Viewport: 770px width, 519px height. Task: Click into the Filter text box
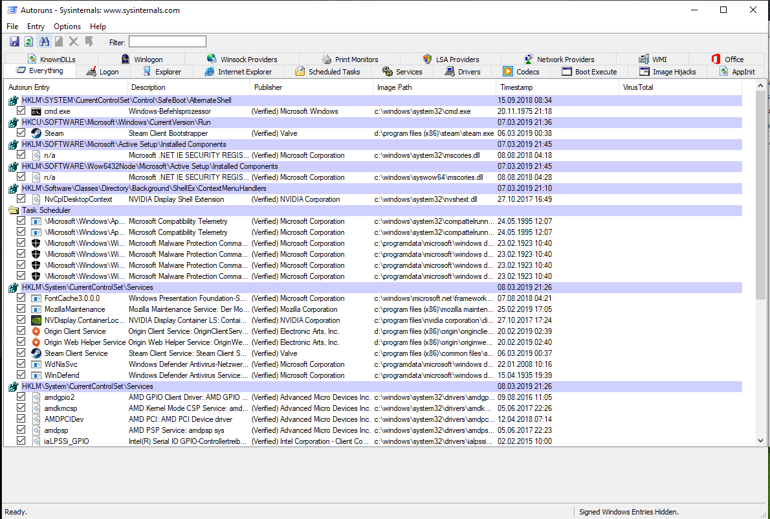[x=168, y=41]
